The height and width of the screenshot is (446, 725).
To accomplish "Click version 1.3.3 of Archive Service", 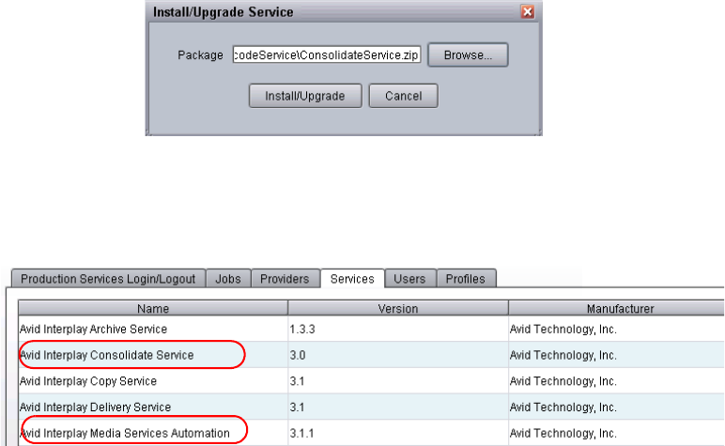I will click(302, 329).
